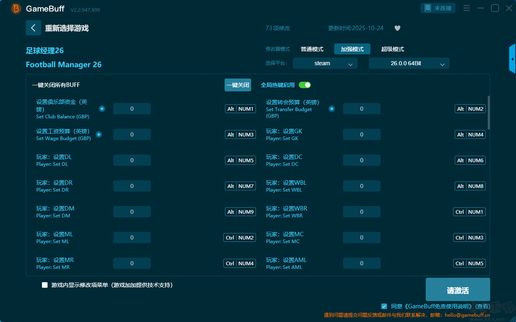Click the vertical scrollbar of the cheat list
Screen dimensions: 516x322
click(489, 113)
